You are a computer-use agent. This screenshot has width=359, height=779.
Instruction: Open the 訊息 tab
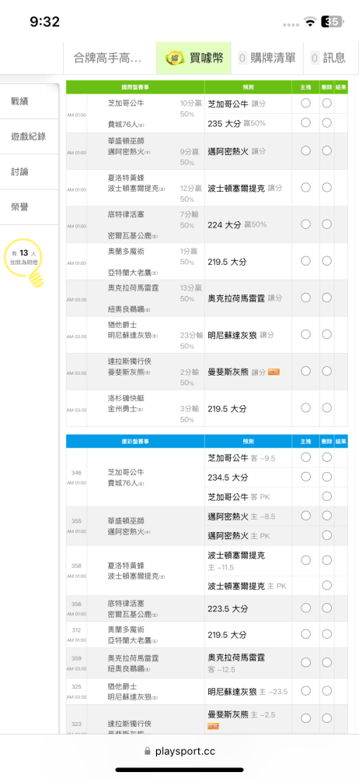[x=328, y=58]
